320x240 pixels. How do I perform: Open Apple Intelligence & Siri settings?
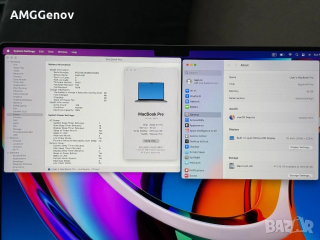point(202,130)
